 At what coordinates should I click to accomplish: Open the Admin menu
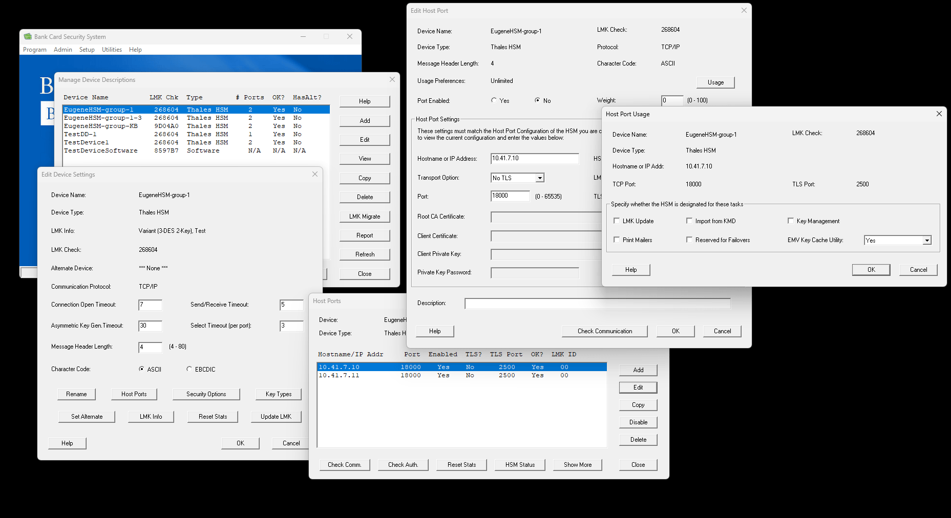coord(63,50)
